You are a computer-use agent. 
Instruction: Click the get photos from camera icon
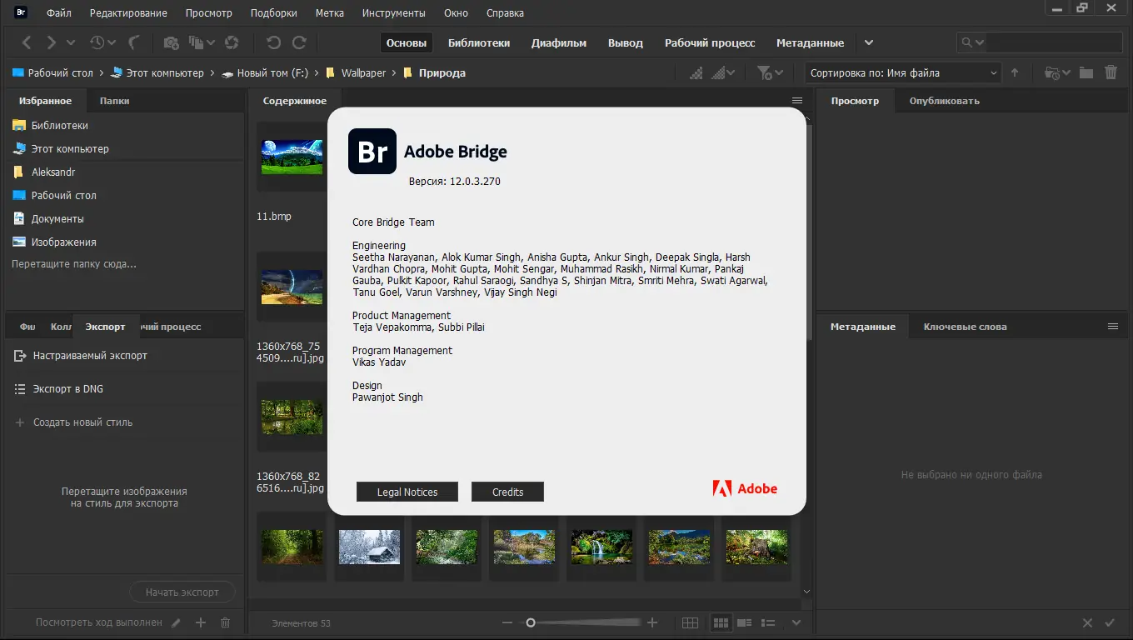click(x=171, y=42)
